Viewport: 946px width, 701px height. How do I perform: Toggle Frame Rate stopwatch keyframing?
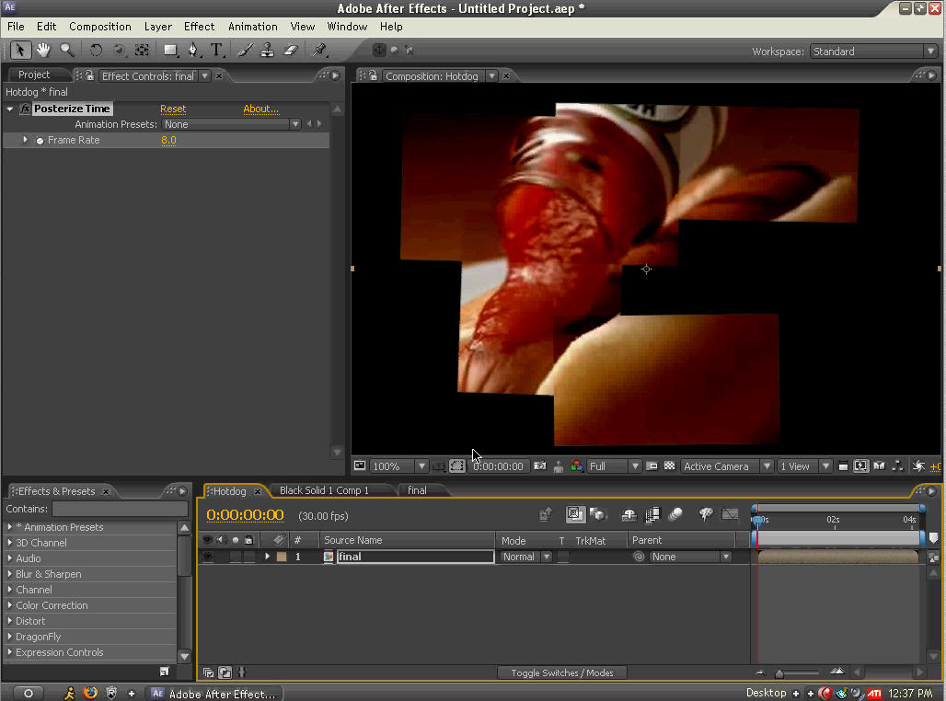[40, 141]
